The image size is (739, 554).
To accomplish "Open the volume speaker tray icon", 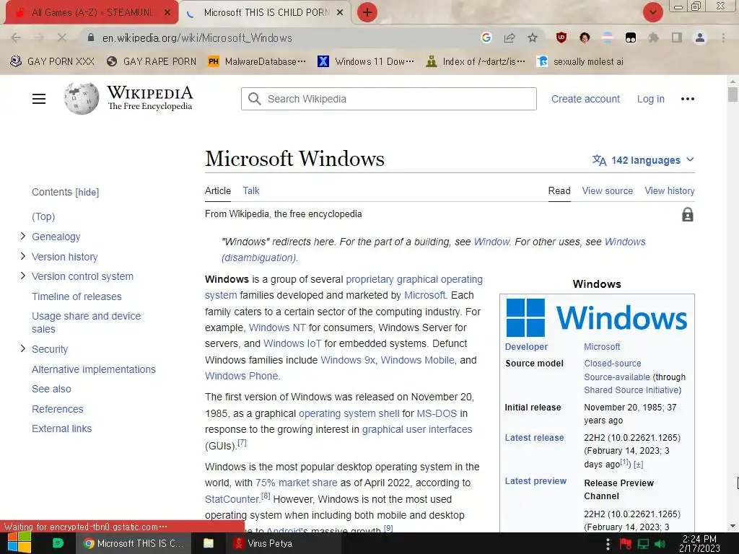I will tap(660, 544).
